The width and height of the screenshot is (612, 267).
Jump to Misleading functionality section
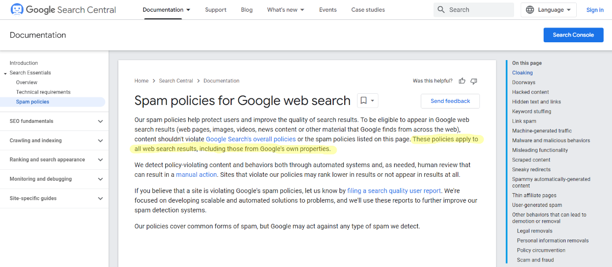[541, 150]
